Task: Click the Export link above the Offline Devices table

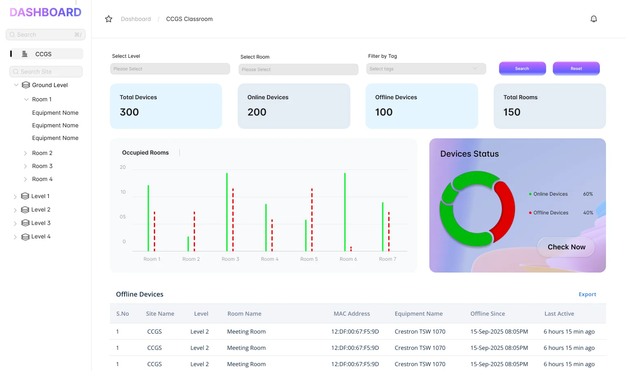Action: (587, 294)
